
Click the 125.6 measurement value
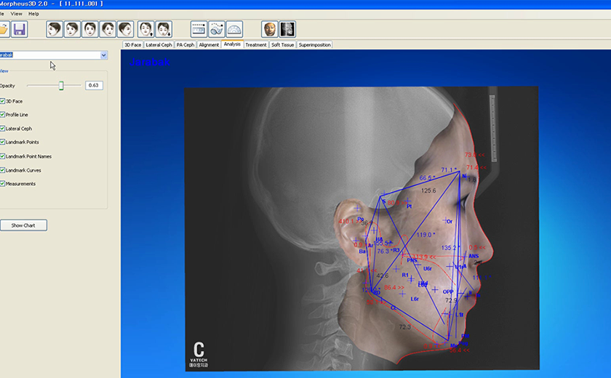click(x=428, y=190)
